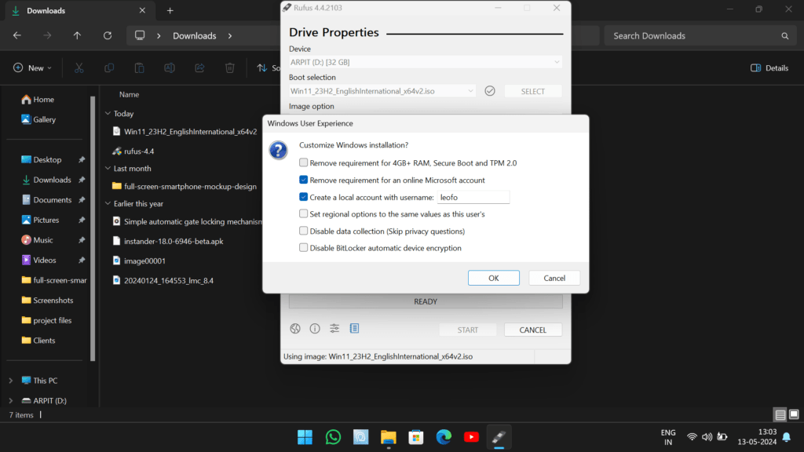Open the Windows Start menu
804x452 pixels.
point(305,437)
